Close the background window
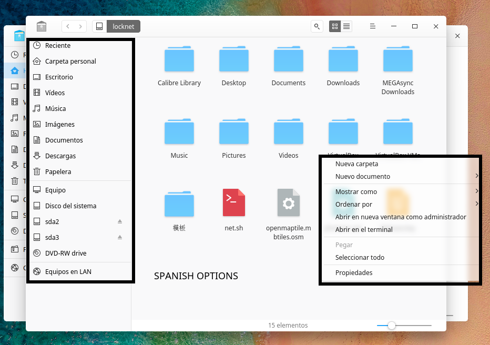This screenshot has width=490, height=345. 457,36
